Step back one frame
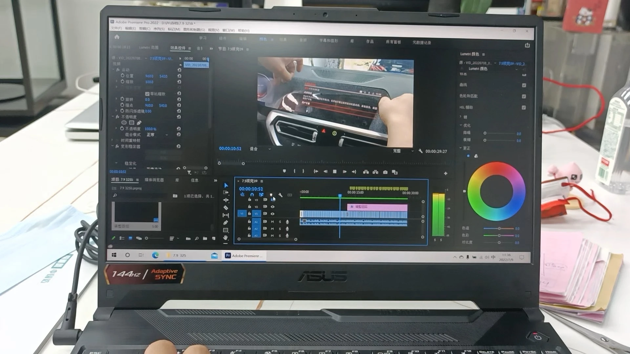Screen dimensions: 630x354 [325, 171]
